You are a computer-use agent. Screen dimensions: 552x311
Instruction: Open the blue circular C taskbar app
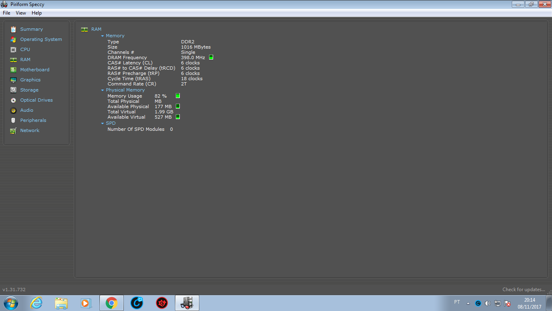(x=137, y=302)
